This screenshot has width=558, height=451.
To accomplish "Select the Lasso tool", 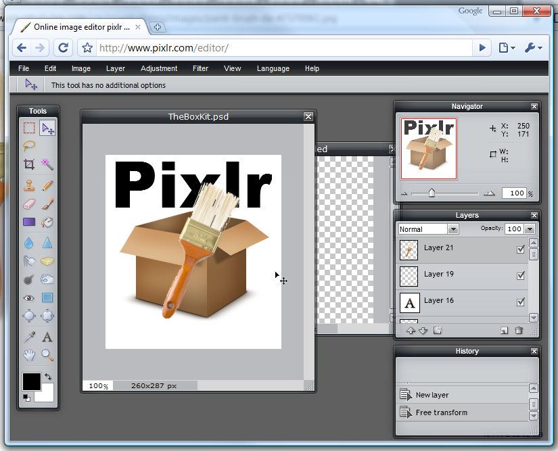I will 29,145.
